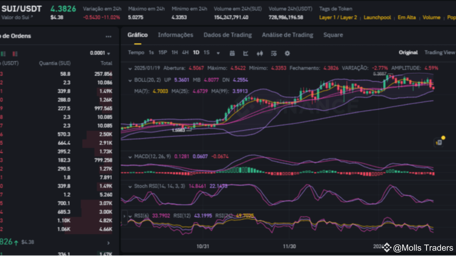Click the chevron next to $4.38 price
The width and height of the screenshot is (456, 256).
pos(109,243)
